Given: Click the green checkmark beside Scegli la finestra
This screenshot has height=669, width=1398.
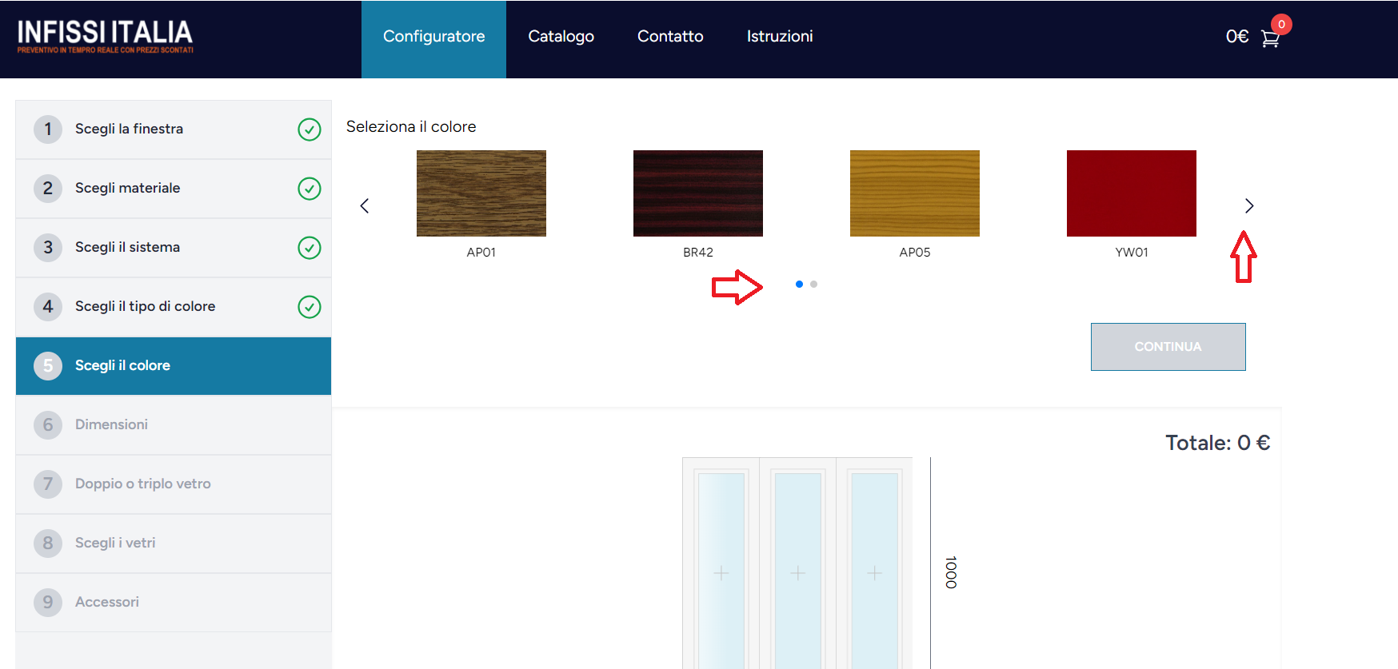Looking at the screenshot, I should coord(310,129).
